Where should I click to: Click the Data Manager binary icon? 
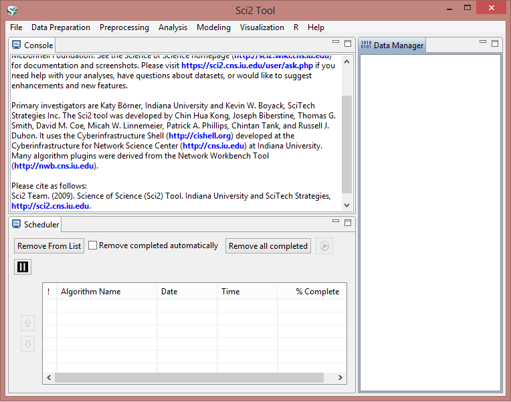click(x=366, y=45)
